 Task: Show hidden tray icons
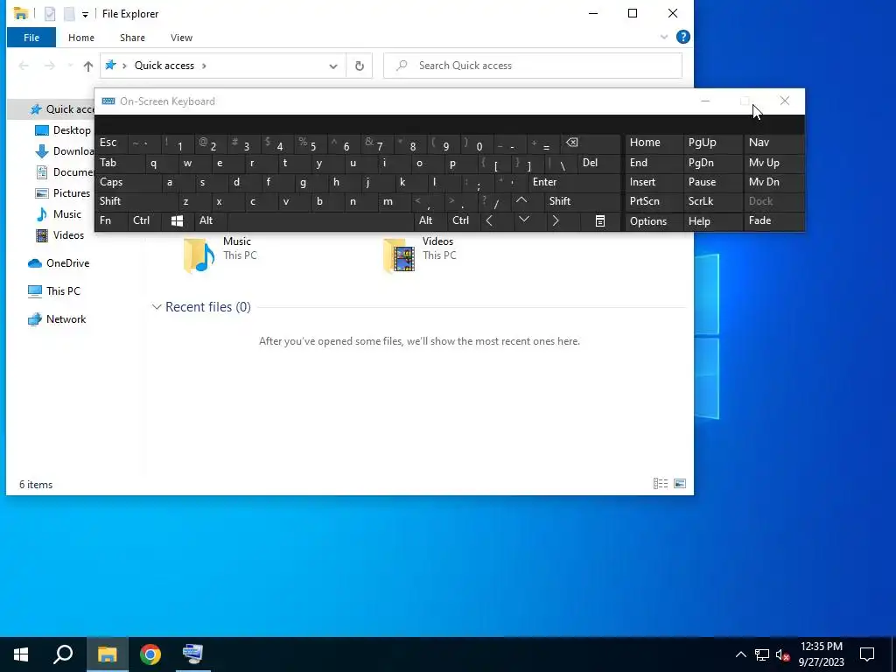coord(740,654)
